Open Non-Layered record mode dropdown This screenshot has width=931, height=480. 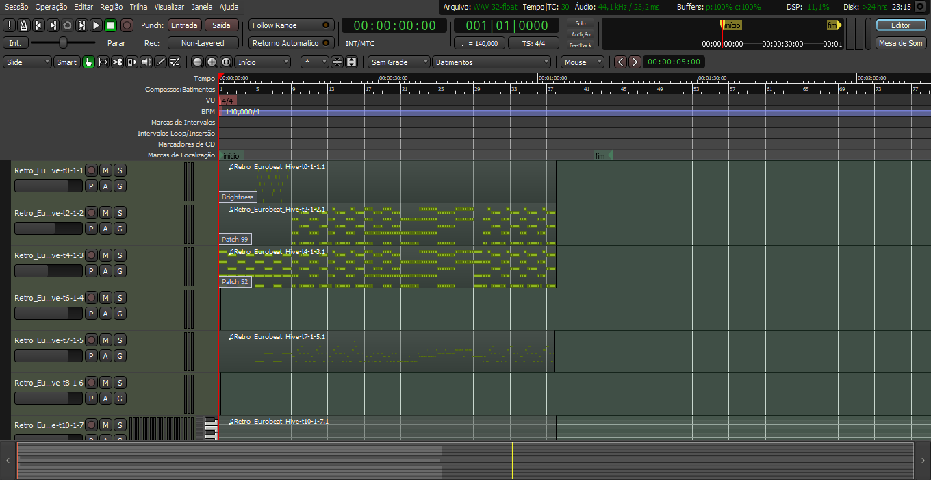pos(203,42)
